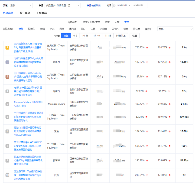Select the 0-9 price range
This screenshot has width=195, height=183.
click(75, 36)
